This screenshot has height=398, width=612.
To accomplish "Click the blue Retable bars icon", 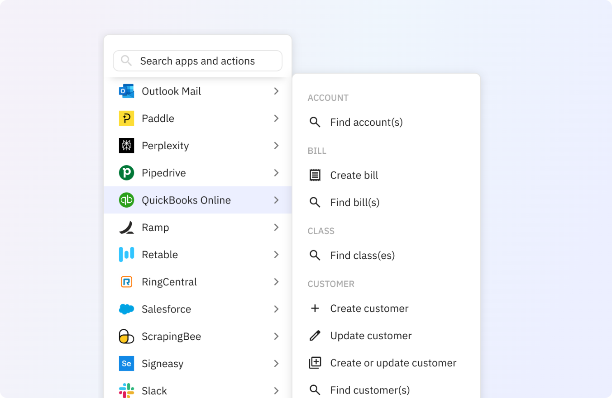I will tap(126, 254).
